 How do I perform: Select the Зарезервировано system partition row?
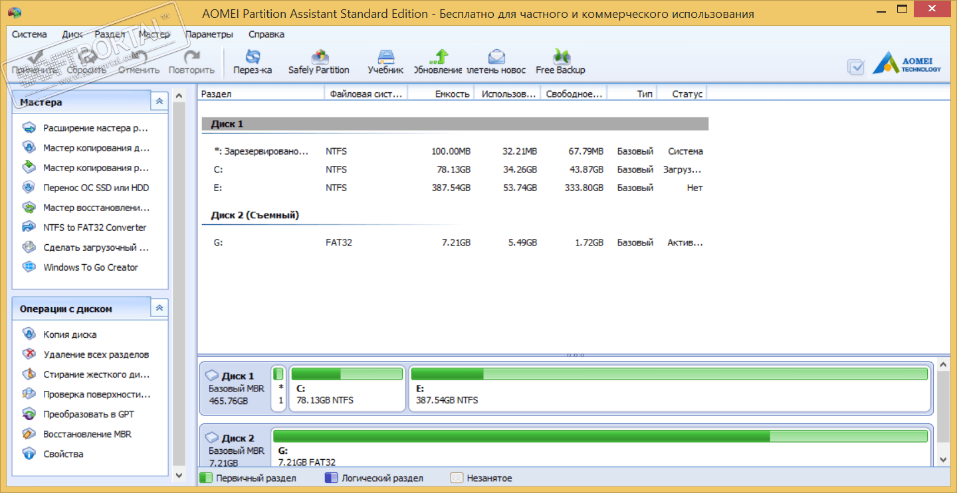click(x=455, y=151)
